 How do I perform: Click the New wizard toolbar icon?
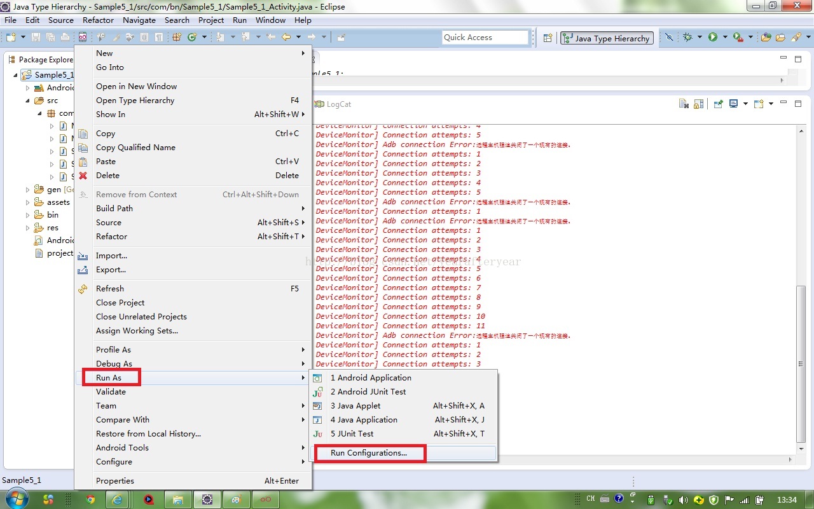click(x=11, y=38)
